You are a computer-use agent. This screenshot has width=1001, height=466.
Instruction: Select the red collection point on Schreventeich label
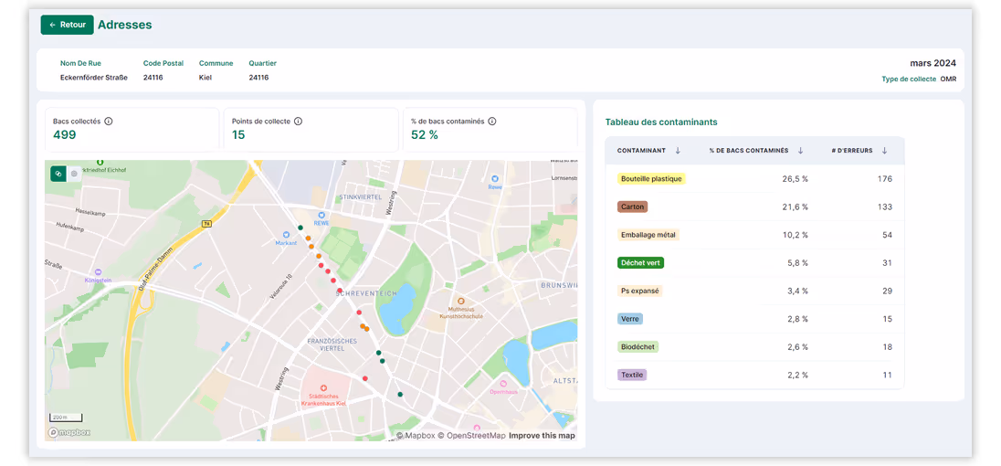coord(340,290)
